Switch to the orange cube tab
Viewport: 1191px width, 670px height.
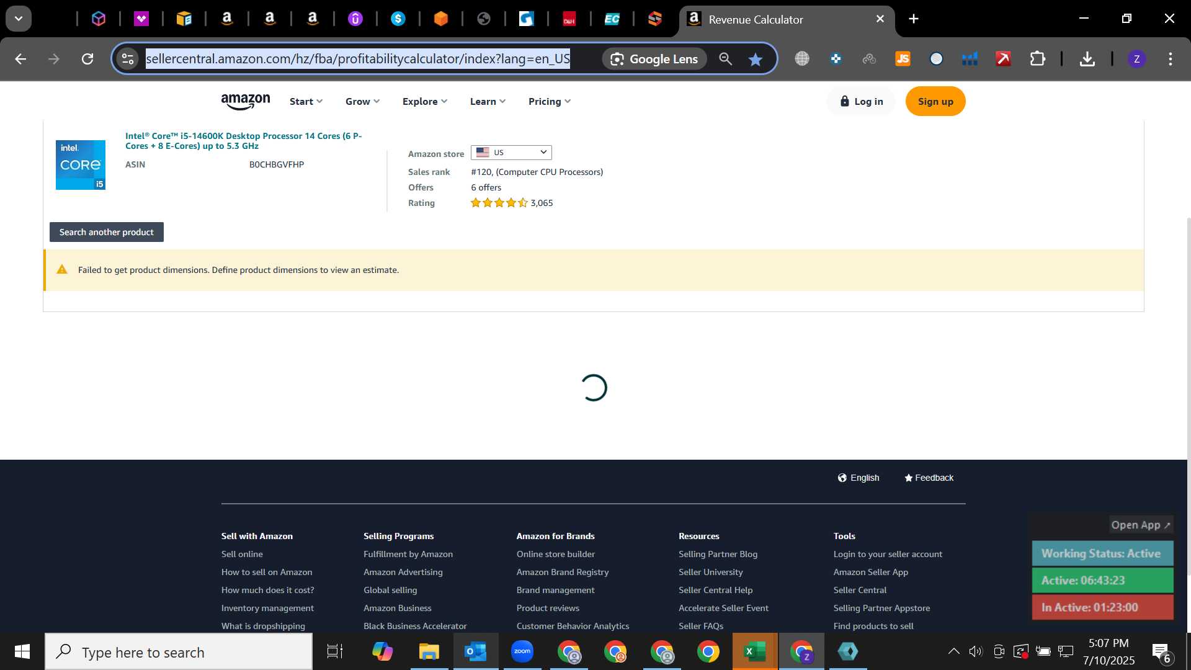pyautogui.click(x=440, y=19)
